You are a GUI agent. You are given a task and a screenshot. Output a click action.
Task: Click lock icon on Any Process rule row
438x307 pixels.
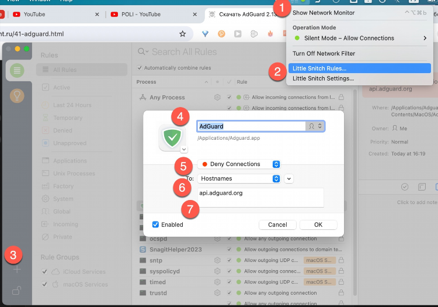pyautogui.click(x=341, y=97)
